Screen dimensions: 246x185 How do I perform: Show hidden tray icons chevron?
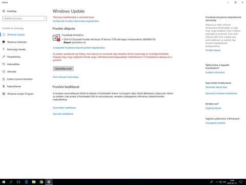[x=217, y=182]
